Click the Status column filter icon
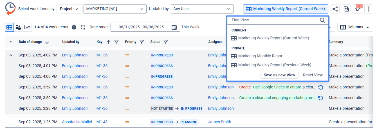The height and width of the screenshot is (128, 377). [x=166, y=42]
